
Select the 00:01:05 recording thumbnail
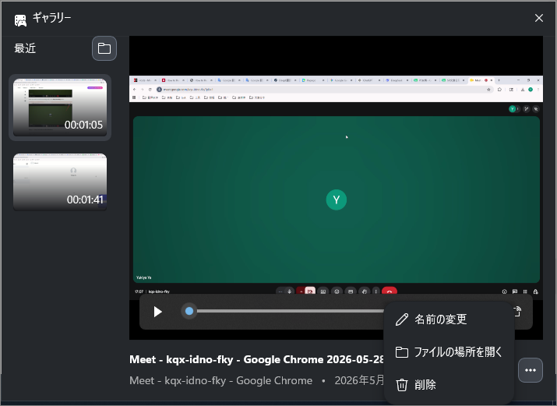pyautogui.click(x=60, y=108)
